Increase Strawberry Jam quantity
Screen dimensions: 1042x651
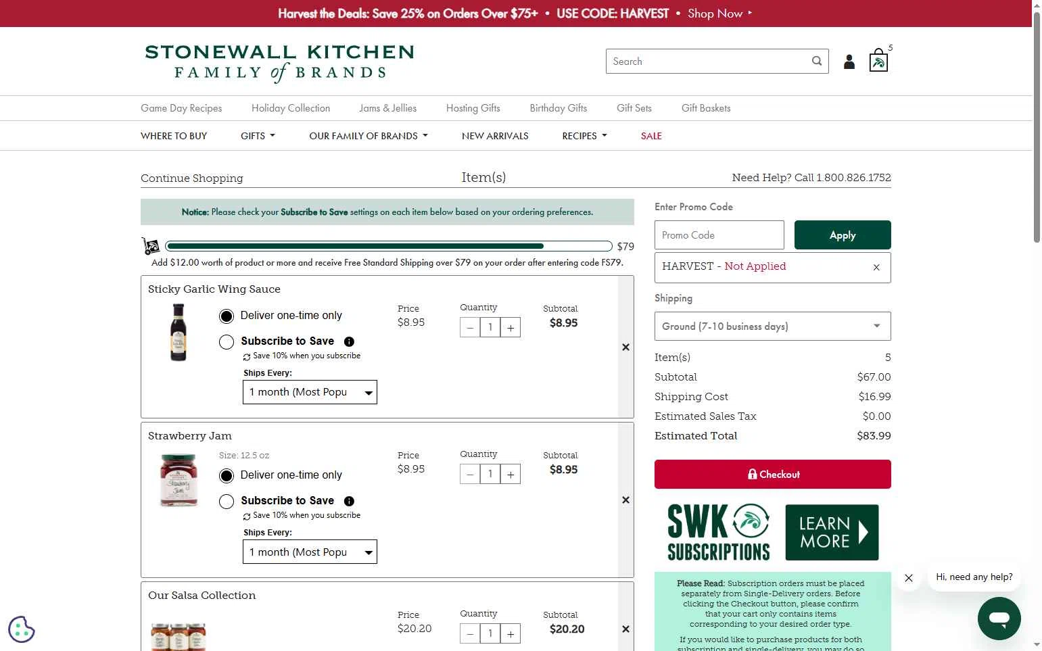point(511,475)
